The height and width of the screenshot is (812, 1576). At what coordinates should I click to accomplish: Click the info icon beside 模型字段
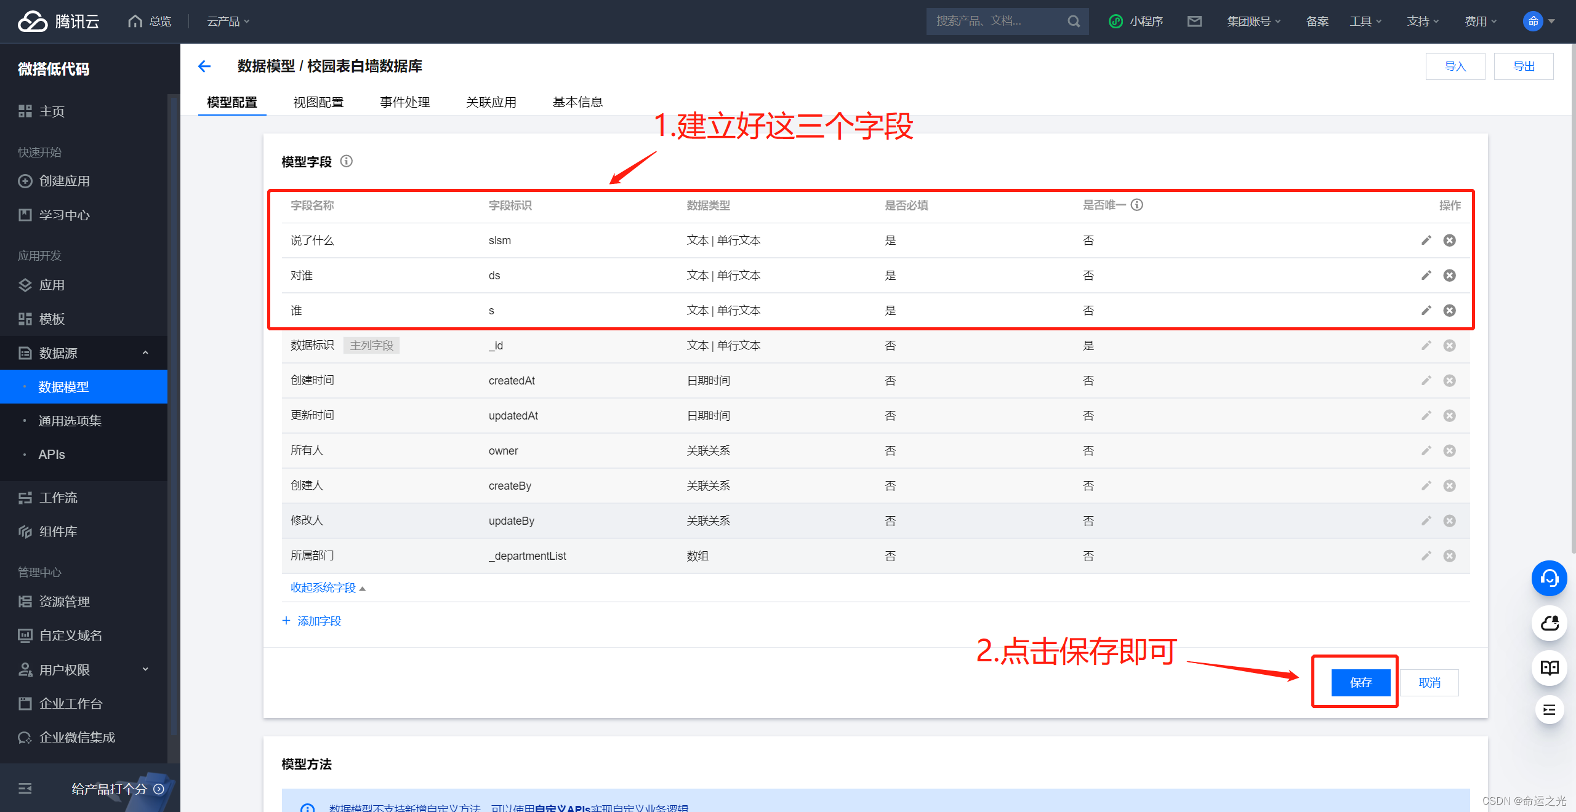[347, 161]
